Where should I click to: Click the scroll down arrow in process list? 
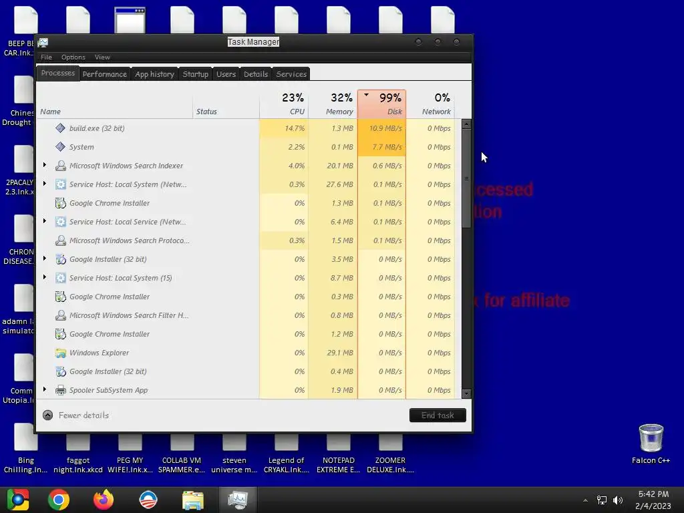466,393
